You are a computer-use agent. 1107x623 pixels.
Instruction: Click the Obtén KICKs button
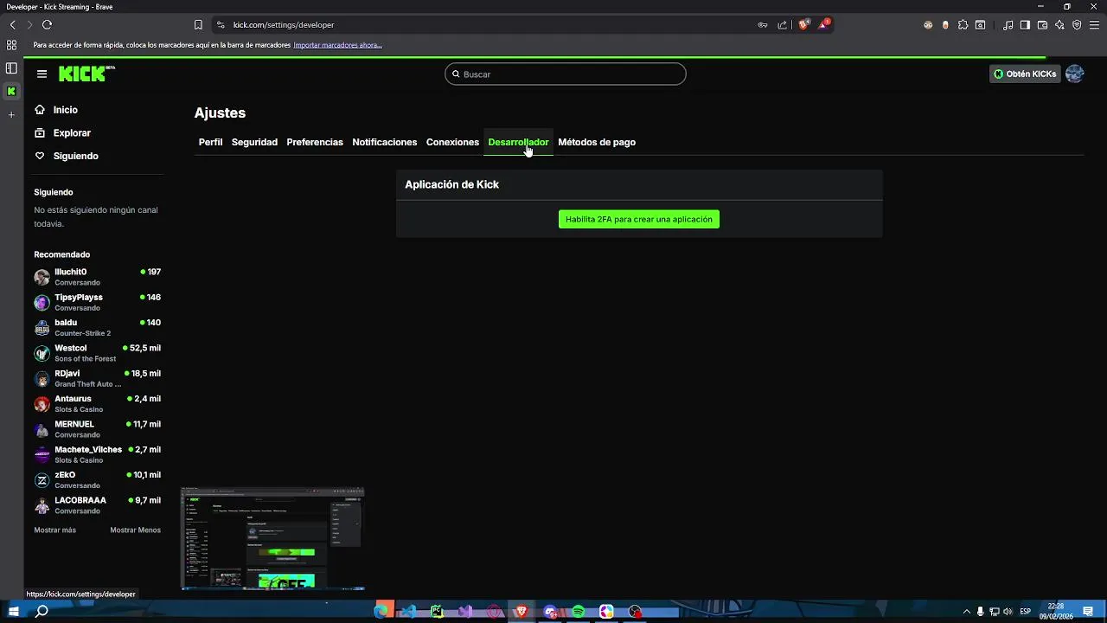click(x=1025, y=74)
